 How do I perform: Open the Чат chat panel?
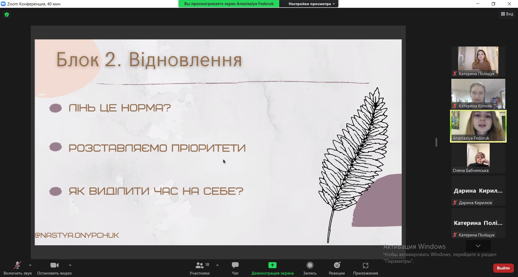(x=235, y=268)
